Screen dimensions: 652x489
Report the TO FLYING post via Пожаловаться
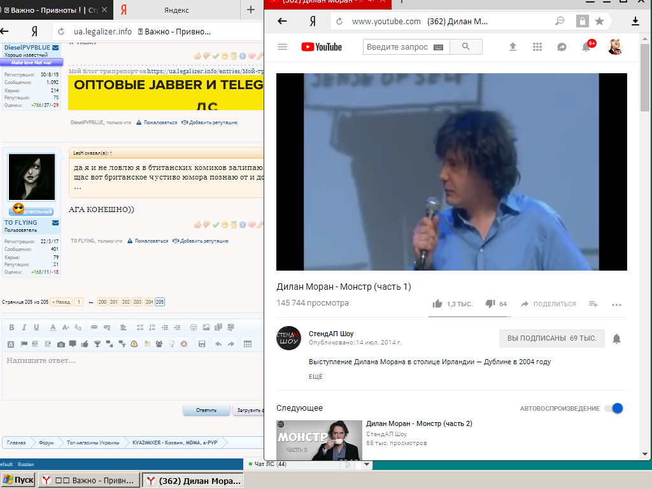pyautogui.click(x=152, y=241)
